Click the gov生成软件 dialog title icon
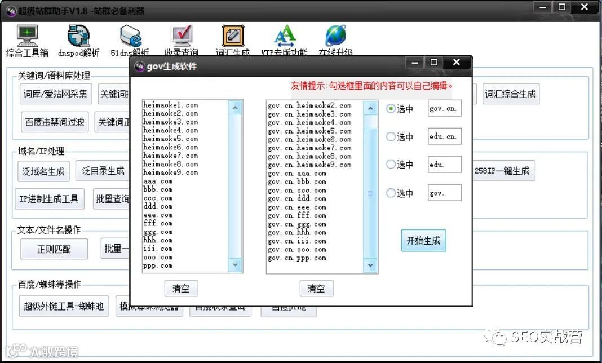 click(x=139, y=67)
